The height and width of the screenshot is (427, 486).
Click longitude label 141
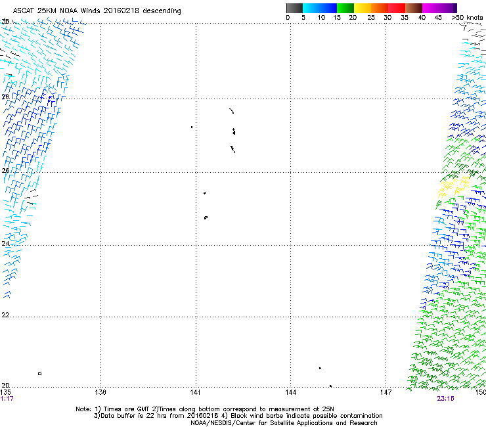(195, 392)
